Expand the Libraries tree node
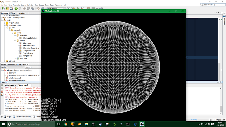The width and height of the screenshot is (226, 127). pos(5,61)
